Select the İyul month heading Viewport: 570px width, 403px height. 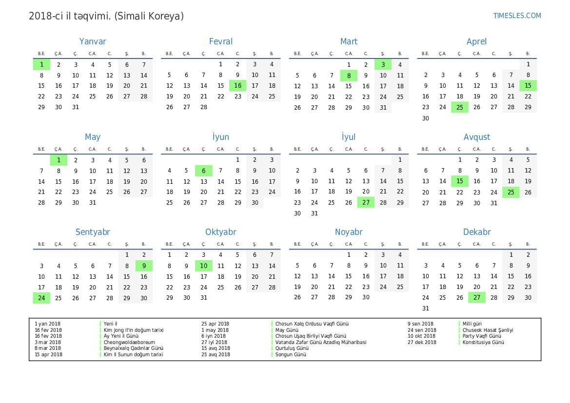click(349, 137)
